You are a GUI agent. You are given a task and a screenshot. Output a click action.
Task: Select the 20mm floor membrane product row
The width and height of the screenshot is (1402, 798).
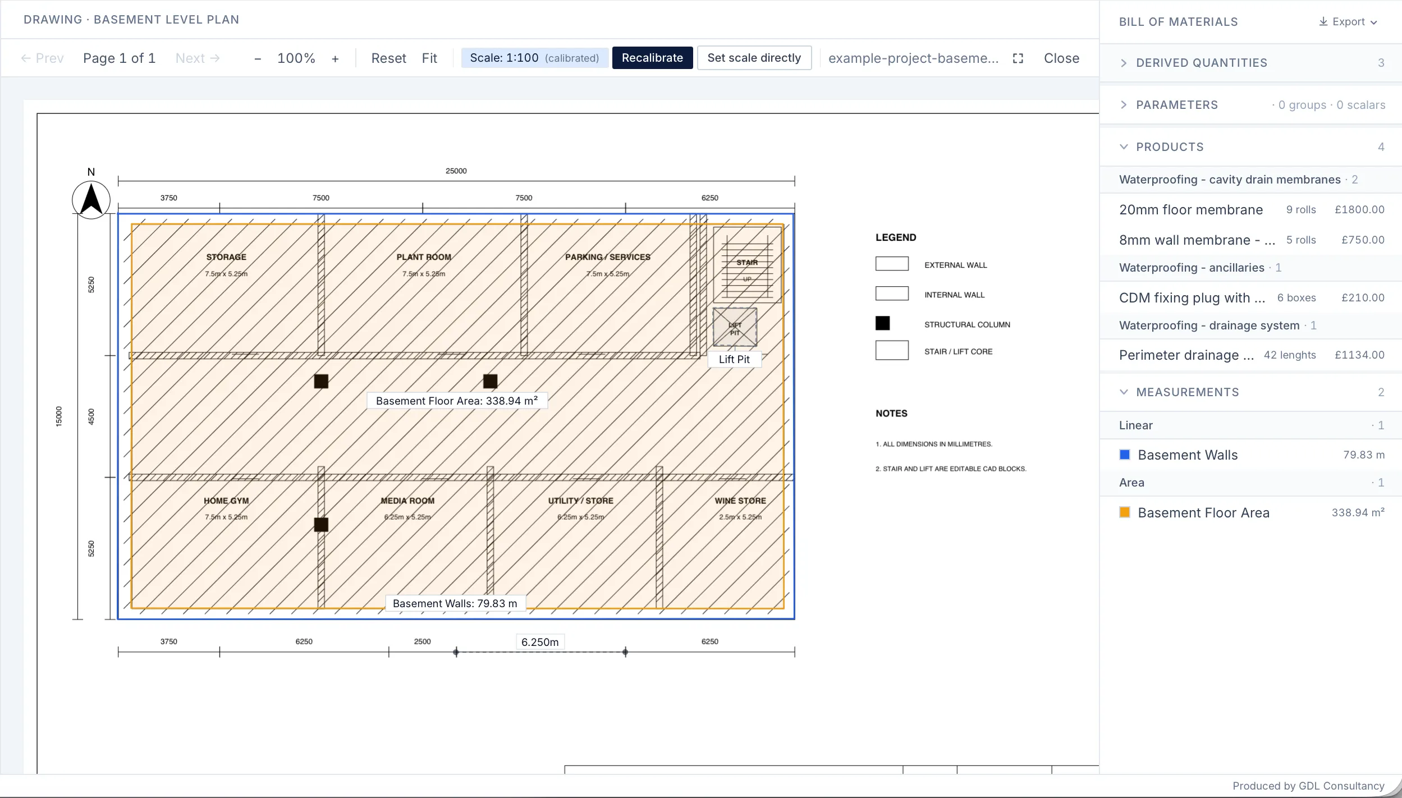coord(1251,209)
